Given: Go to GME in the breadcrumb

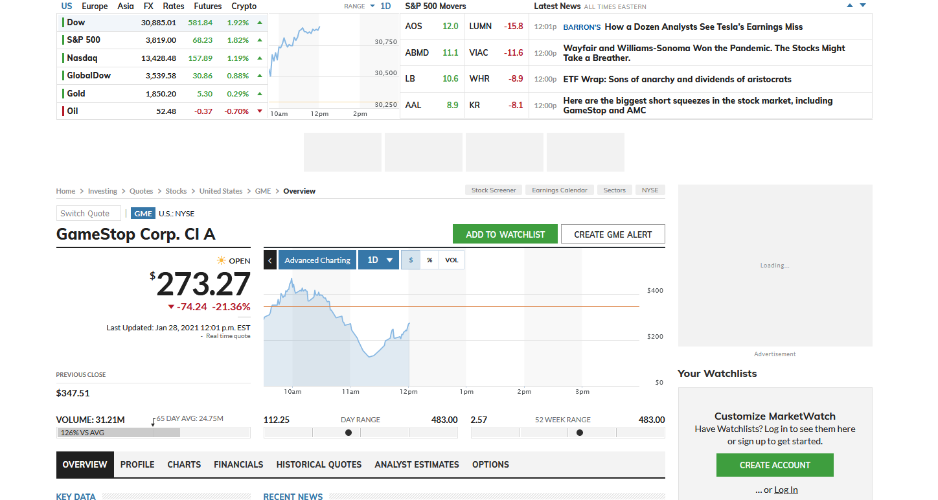Looking at the screenshot, I should tap(263, 191).
